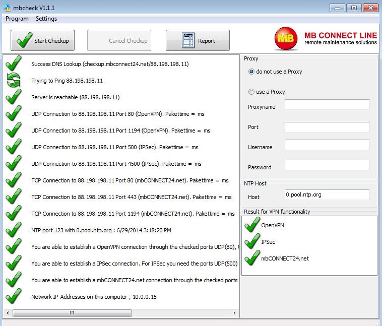Click checkmark icon for UDP Port 80 row
Image resolution: width=382 pixels, height=326 pixels.
point(14,113)
